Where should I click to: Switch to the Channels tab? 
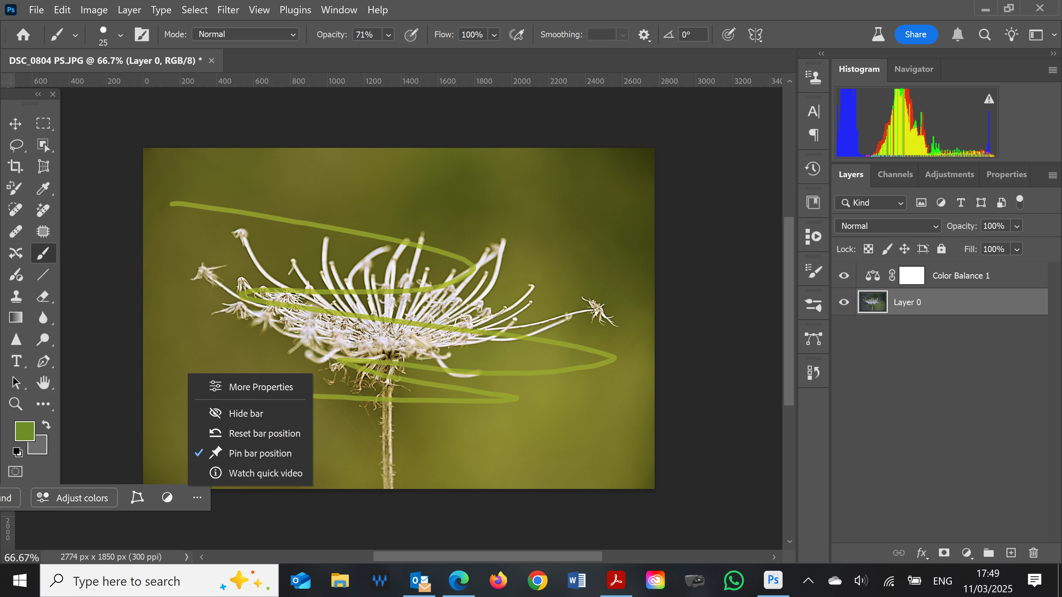pyautogui.click(x=895, y=174)
